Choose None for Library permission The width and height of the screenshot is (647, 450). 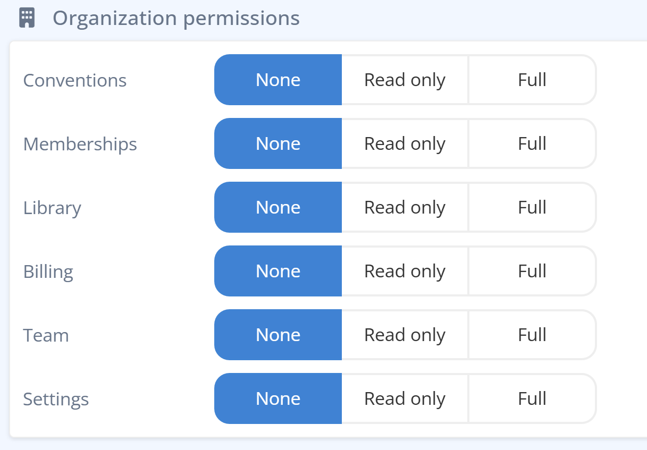tap(278, 207)
